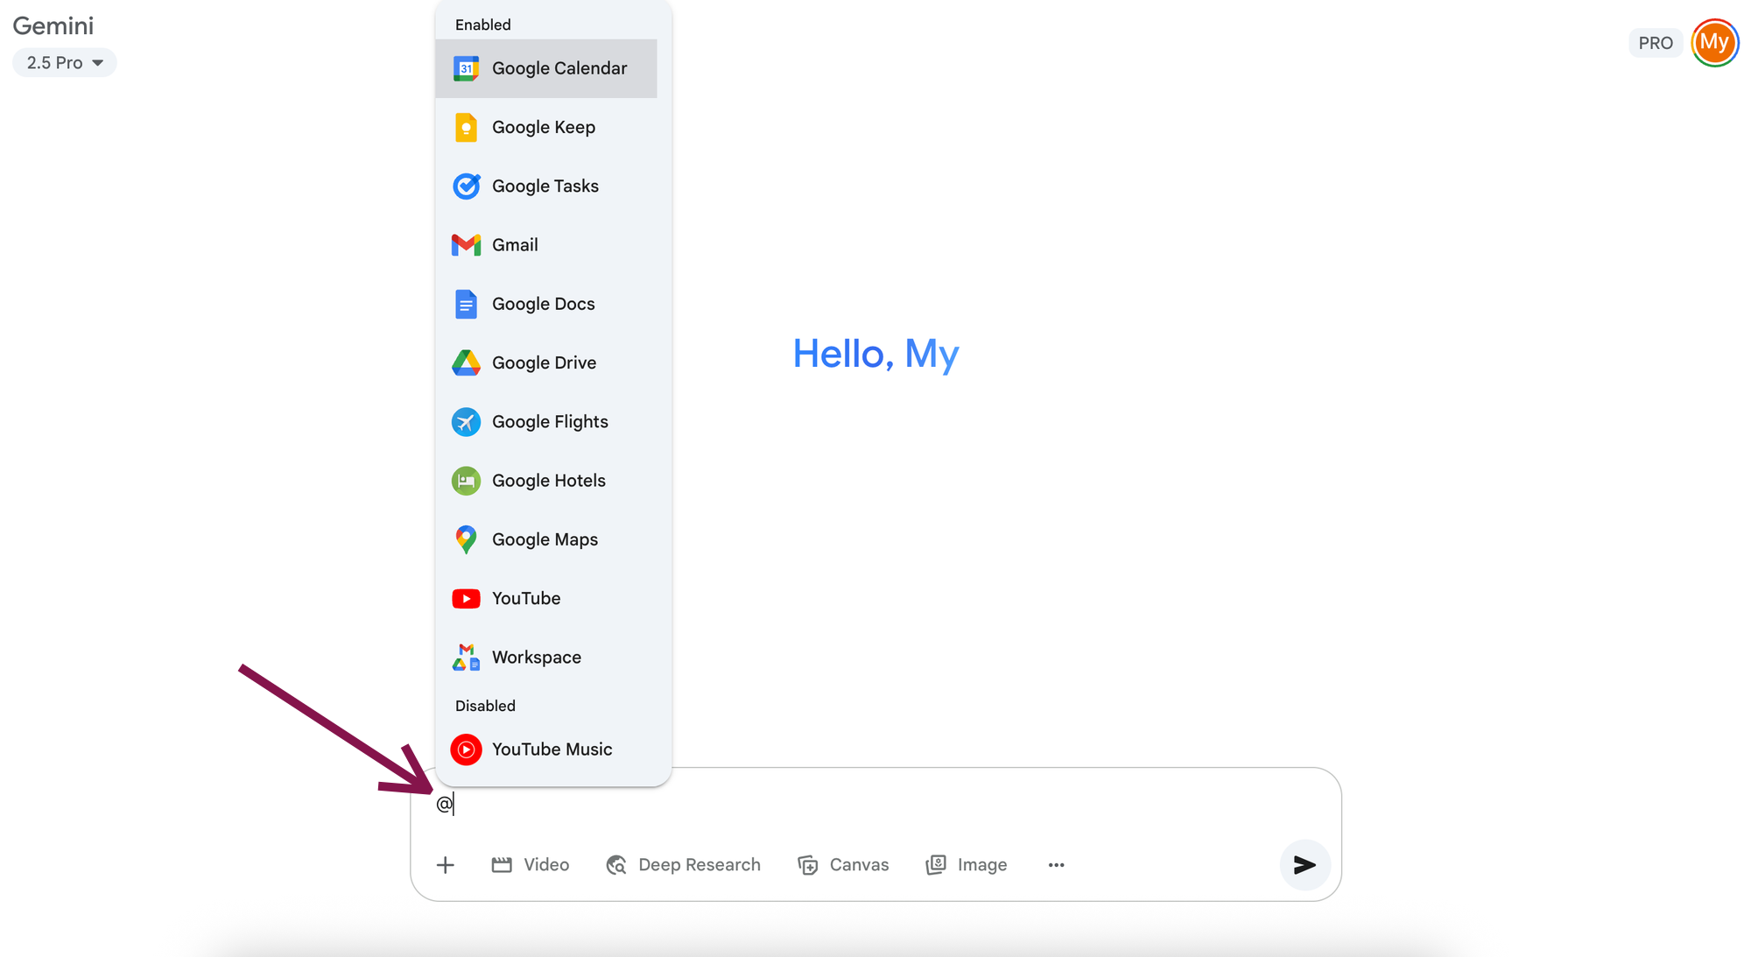Open the plus upload menu
Screen dimensions: 1751x957
click(445, 865)
